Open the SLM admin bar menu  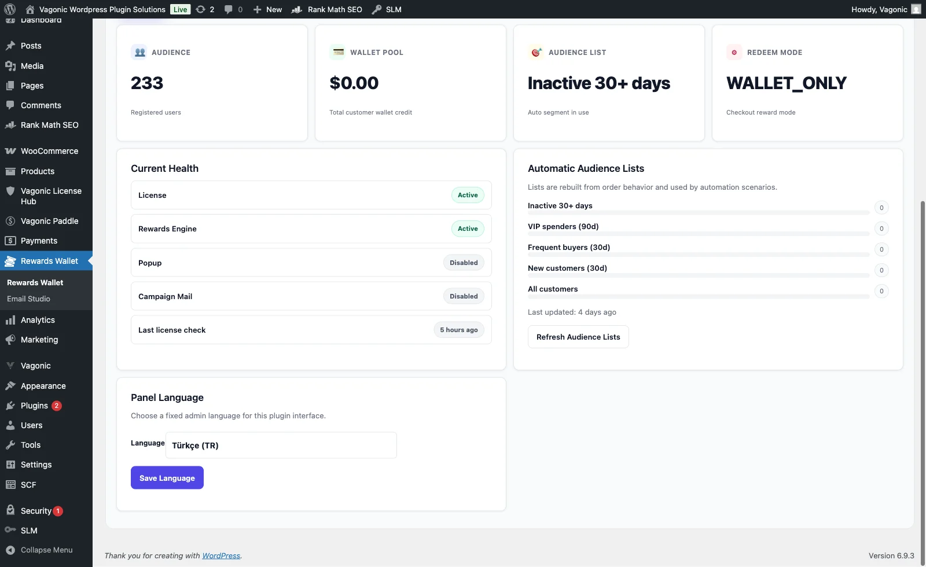(387, 9)
